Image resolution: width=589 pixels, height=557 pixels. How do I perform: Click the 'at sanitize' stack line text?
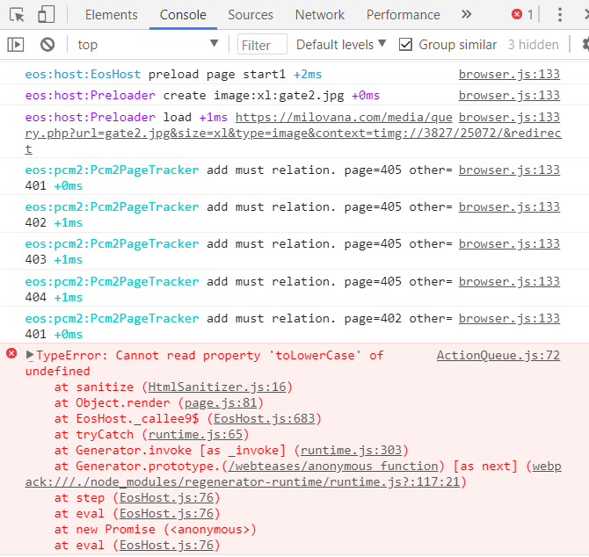click(x=94, y=387)
